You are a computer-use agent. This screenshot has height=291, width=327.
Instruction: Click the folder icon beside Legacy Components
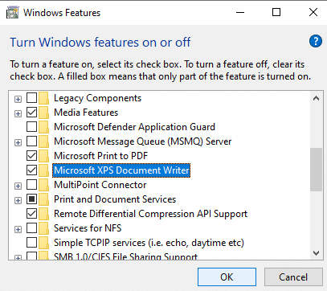coord(43,98)
